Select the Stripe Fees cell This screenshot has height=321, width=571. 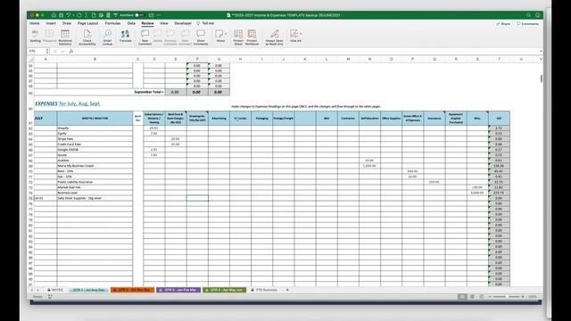[95, 139]
